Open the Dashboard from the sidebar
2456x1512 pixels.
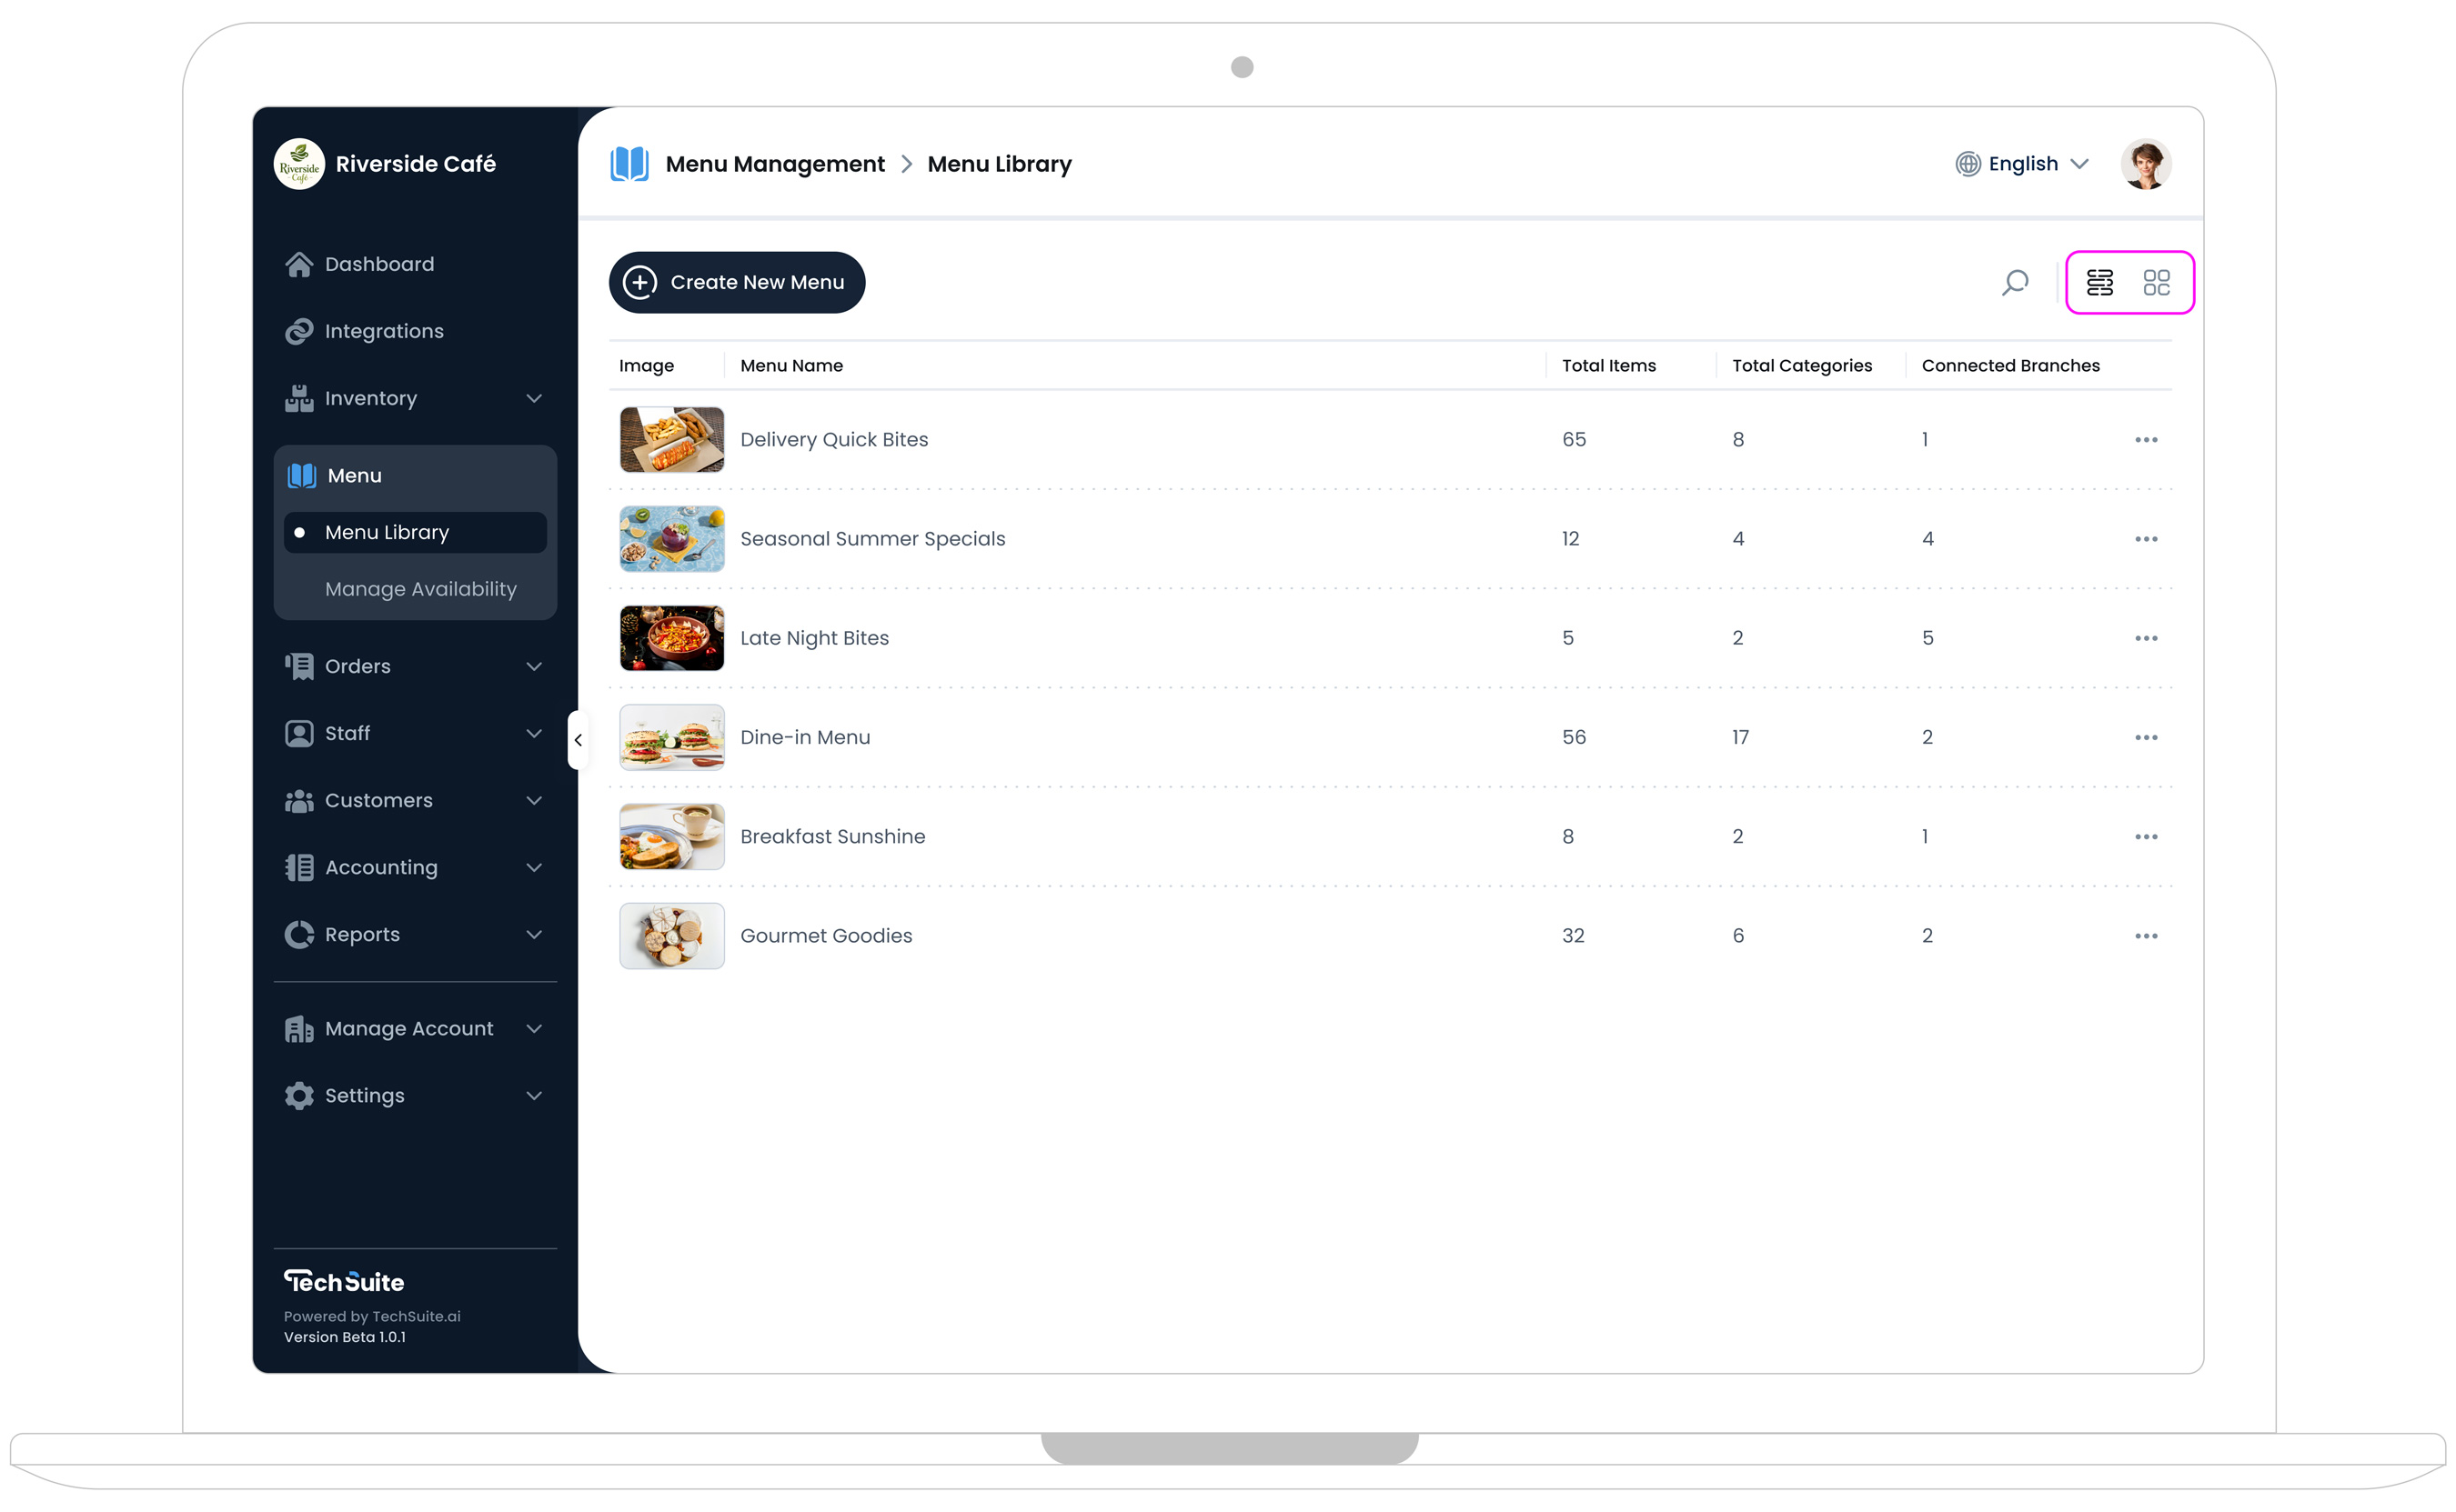tap(378, 263)
